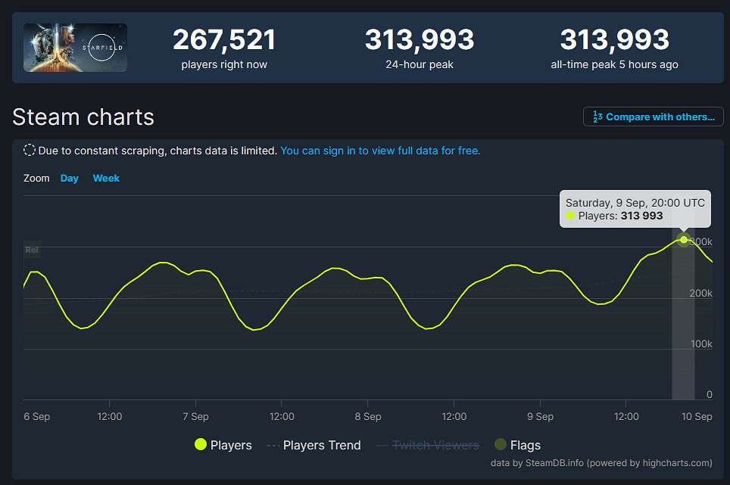Viewport: 730px width, 485px height.
Task: Toggle the Players Trend legend item
Action: pyautogui.click(x=322, y=445)
